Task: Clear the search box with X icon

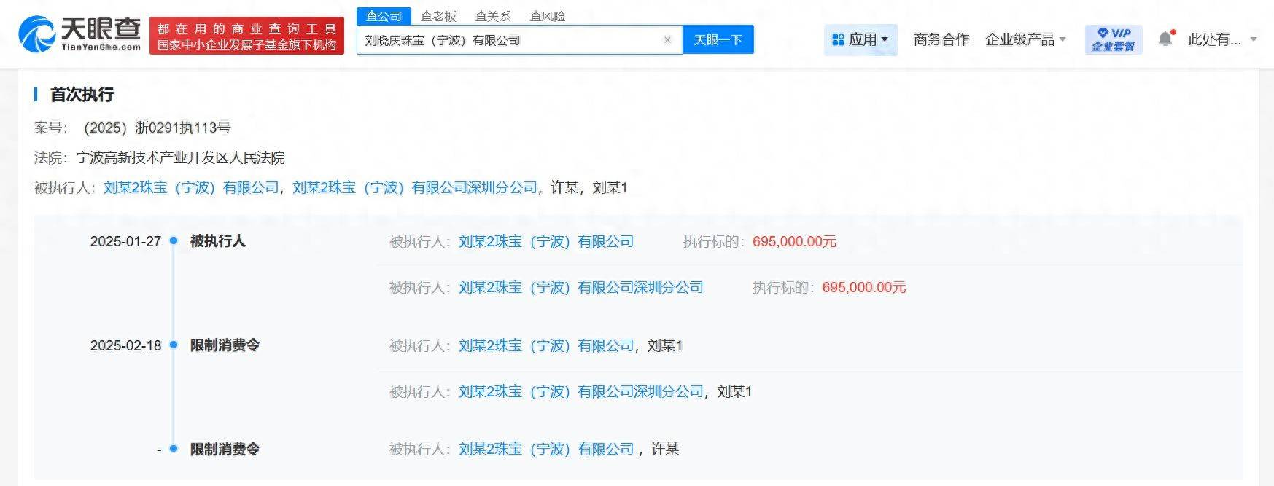Action: point(667,40)
